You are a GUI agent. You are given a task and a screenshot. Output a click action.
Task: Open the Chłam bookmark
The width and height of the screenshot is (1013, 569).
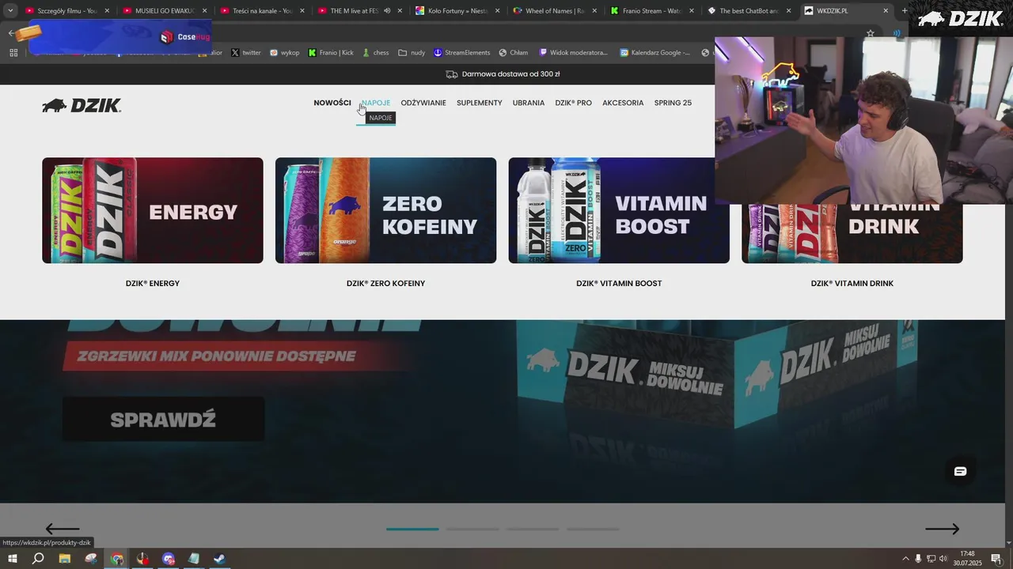point(513,52)
